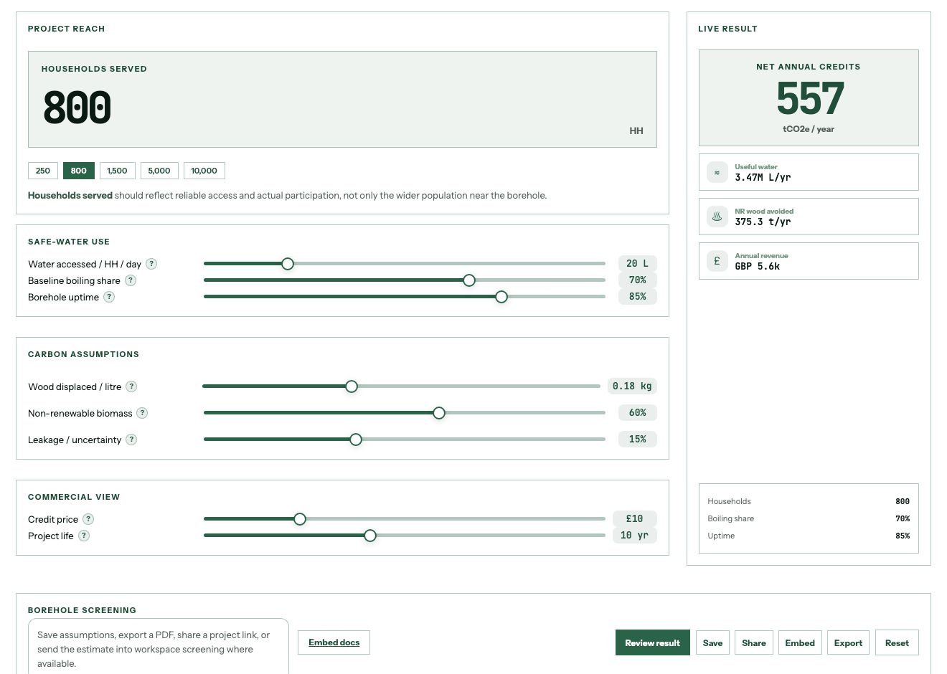This screenshot has height=674, width=947.
Task: Click the 85% uptime value box
Action: coord(638,297)
